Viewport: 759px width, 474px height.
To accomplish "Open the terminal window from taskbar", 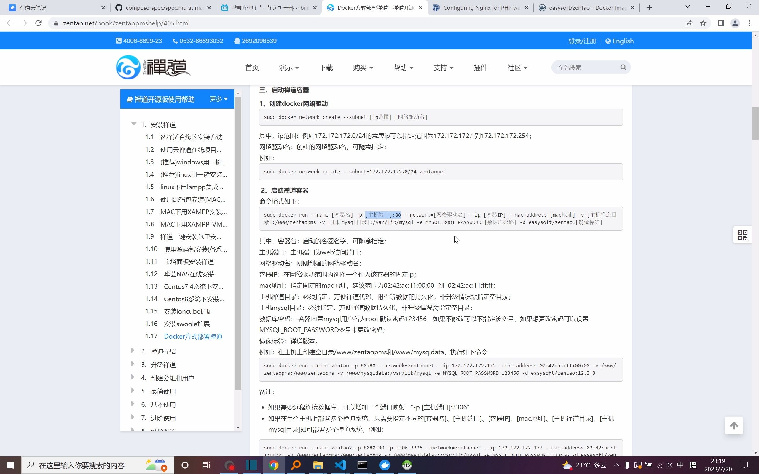I will point(362,465).
